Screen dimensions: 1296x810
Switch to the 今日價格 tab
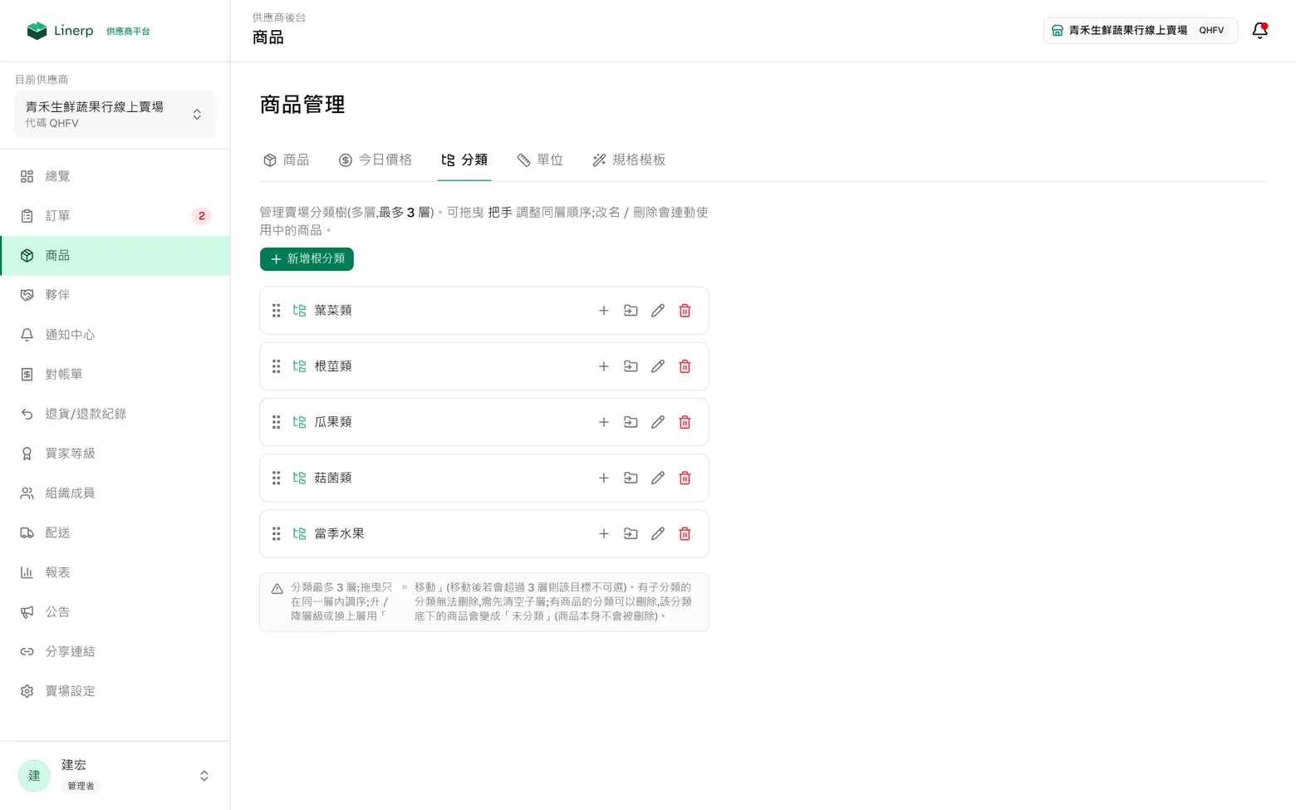[376, 160]
